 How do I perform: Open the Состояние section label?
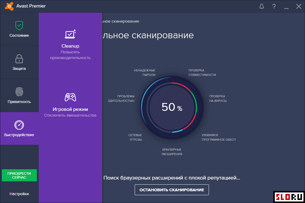[x=19, y=36]
